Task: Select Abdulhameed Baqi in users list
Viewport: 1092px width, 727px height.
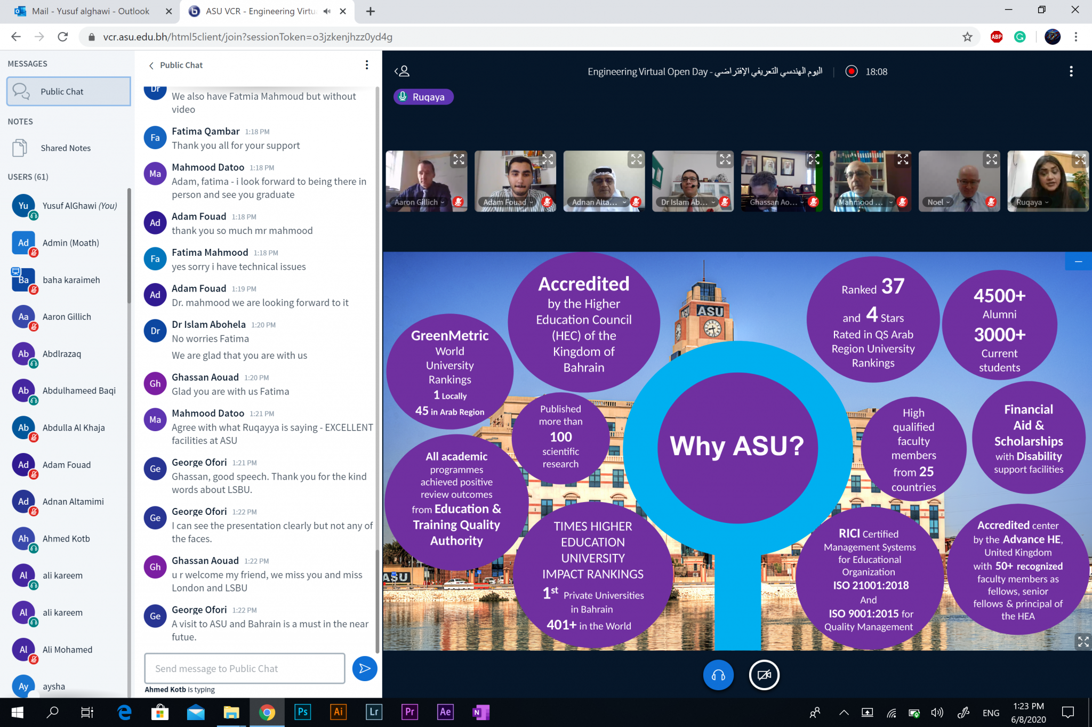Action: 68,391
